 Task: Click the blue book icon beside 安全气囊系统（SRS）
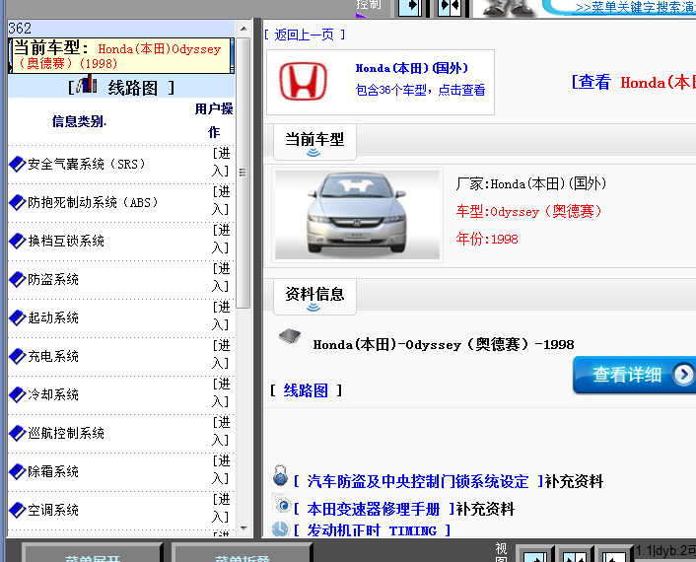click(x=18, y=165)
